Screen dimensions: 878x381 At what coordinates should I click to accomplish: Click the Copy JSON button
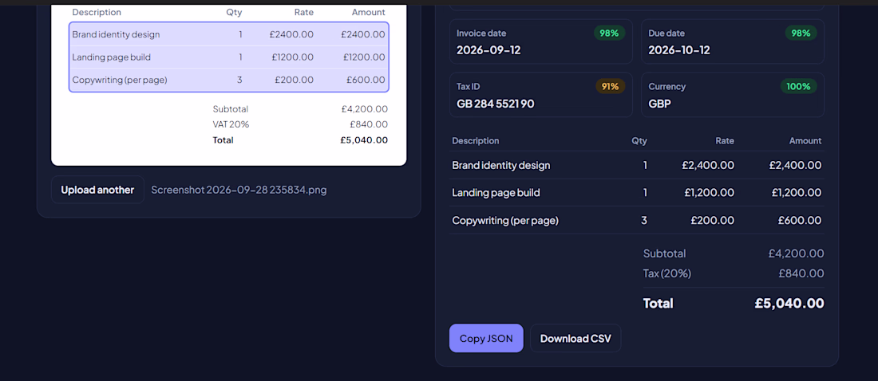click(x=486, y=338)
